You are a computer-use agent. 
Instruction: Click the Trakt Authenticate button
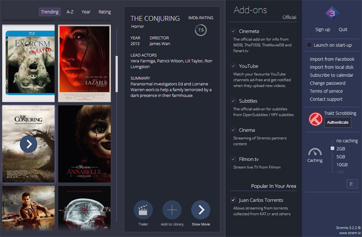pyautogui.click(x=337, y=123)
